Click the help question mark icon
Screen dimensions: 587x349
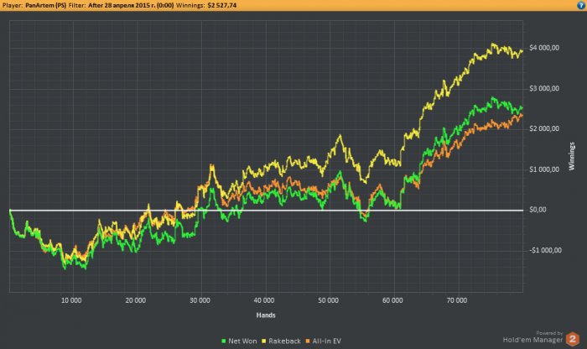point(578,5)
